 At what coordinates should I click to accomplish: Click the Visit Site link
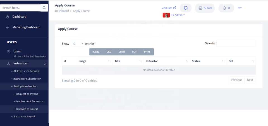169,8
